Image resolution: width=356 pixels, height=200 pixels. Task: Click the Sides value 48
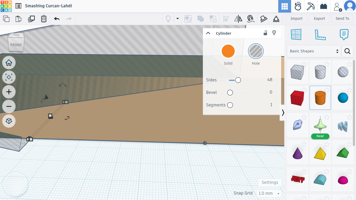[270, 80]
